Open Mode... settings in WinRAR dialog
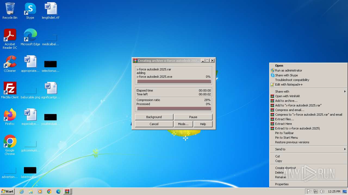Screen dimensions: 348x195 coord(183,124)
